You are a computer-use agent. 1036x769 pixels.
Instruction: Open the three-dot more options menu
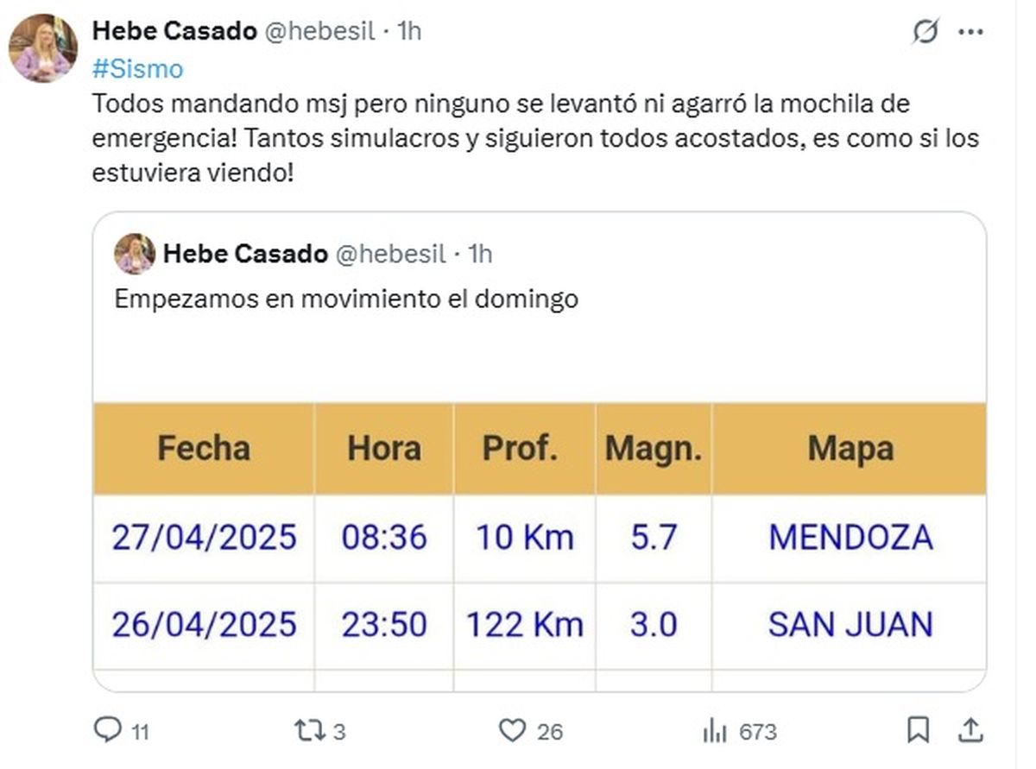(970, 33)
